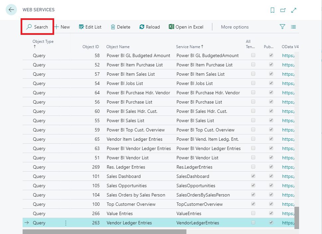Screen dimensions: 322x234
Task: Toggle All Tenants checkbox for Sales Dashboard
Action: (x=253, y=176)
